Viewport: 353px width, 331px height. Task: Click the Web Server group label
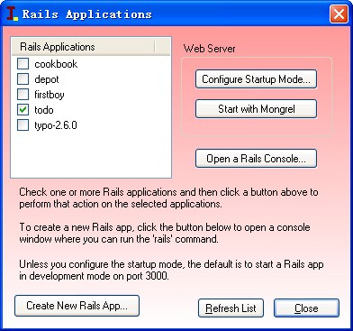(210, 49)
